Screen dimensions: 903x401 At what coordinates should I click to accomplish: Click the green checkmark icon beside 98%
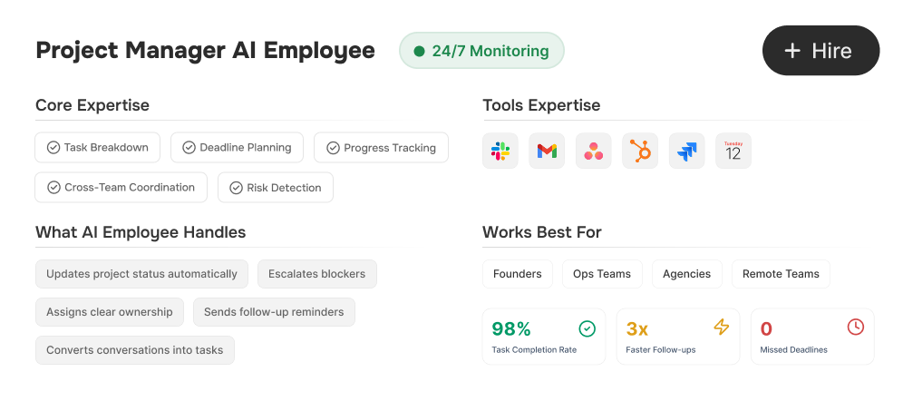587,328
